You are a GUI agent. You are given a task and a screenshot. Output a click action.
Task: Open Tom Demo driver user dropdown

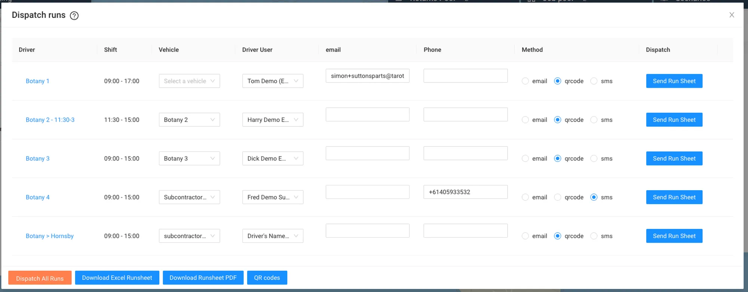[273, 81]
